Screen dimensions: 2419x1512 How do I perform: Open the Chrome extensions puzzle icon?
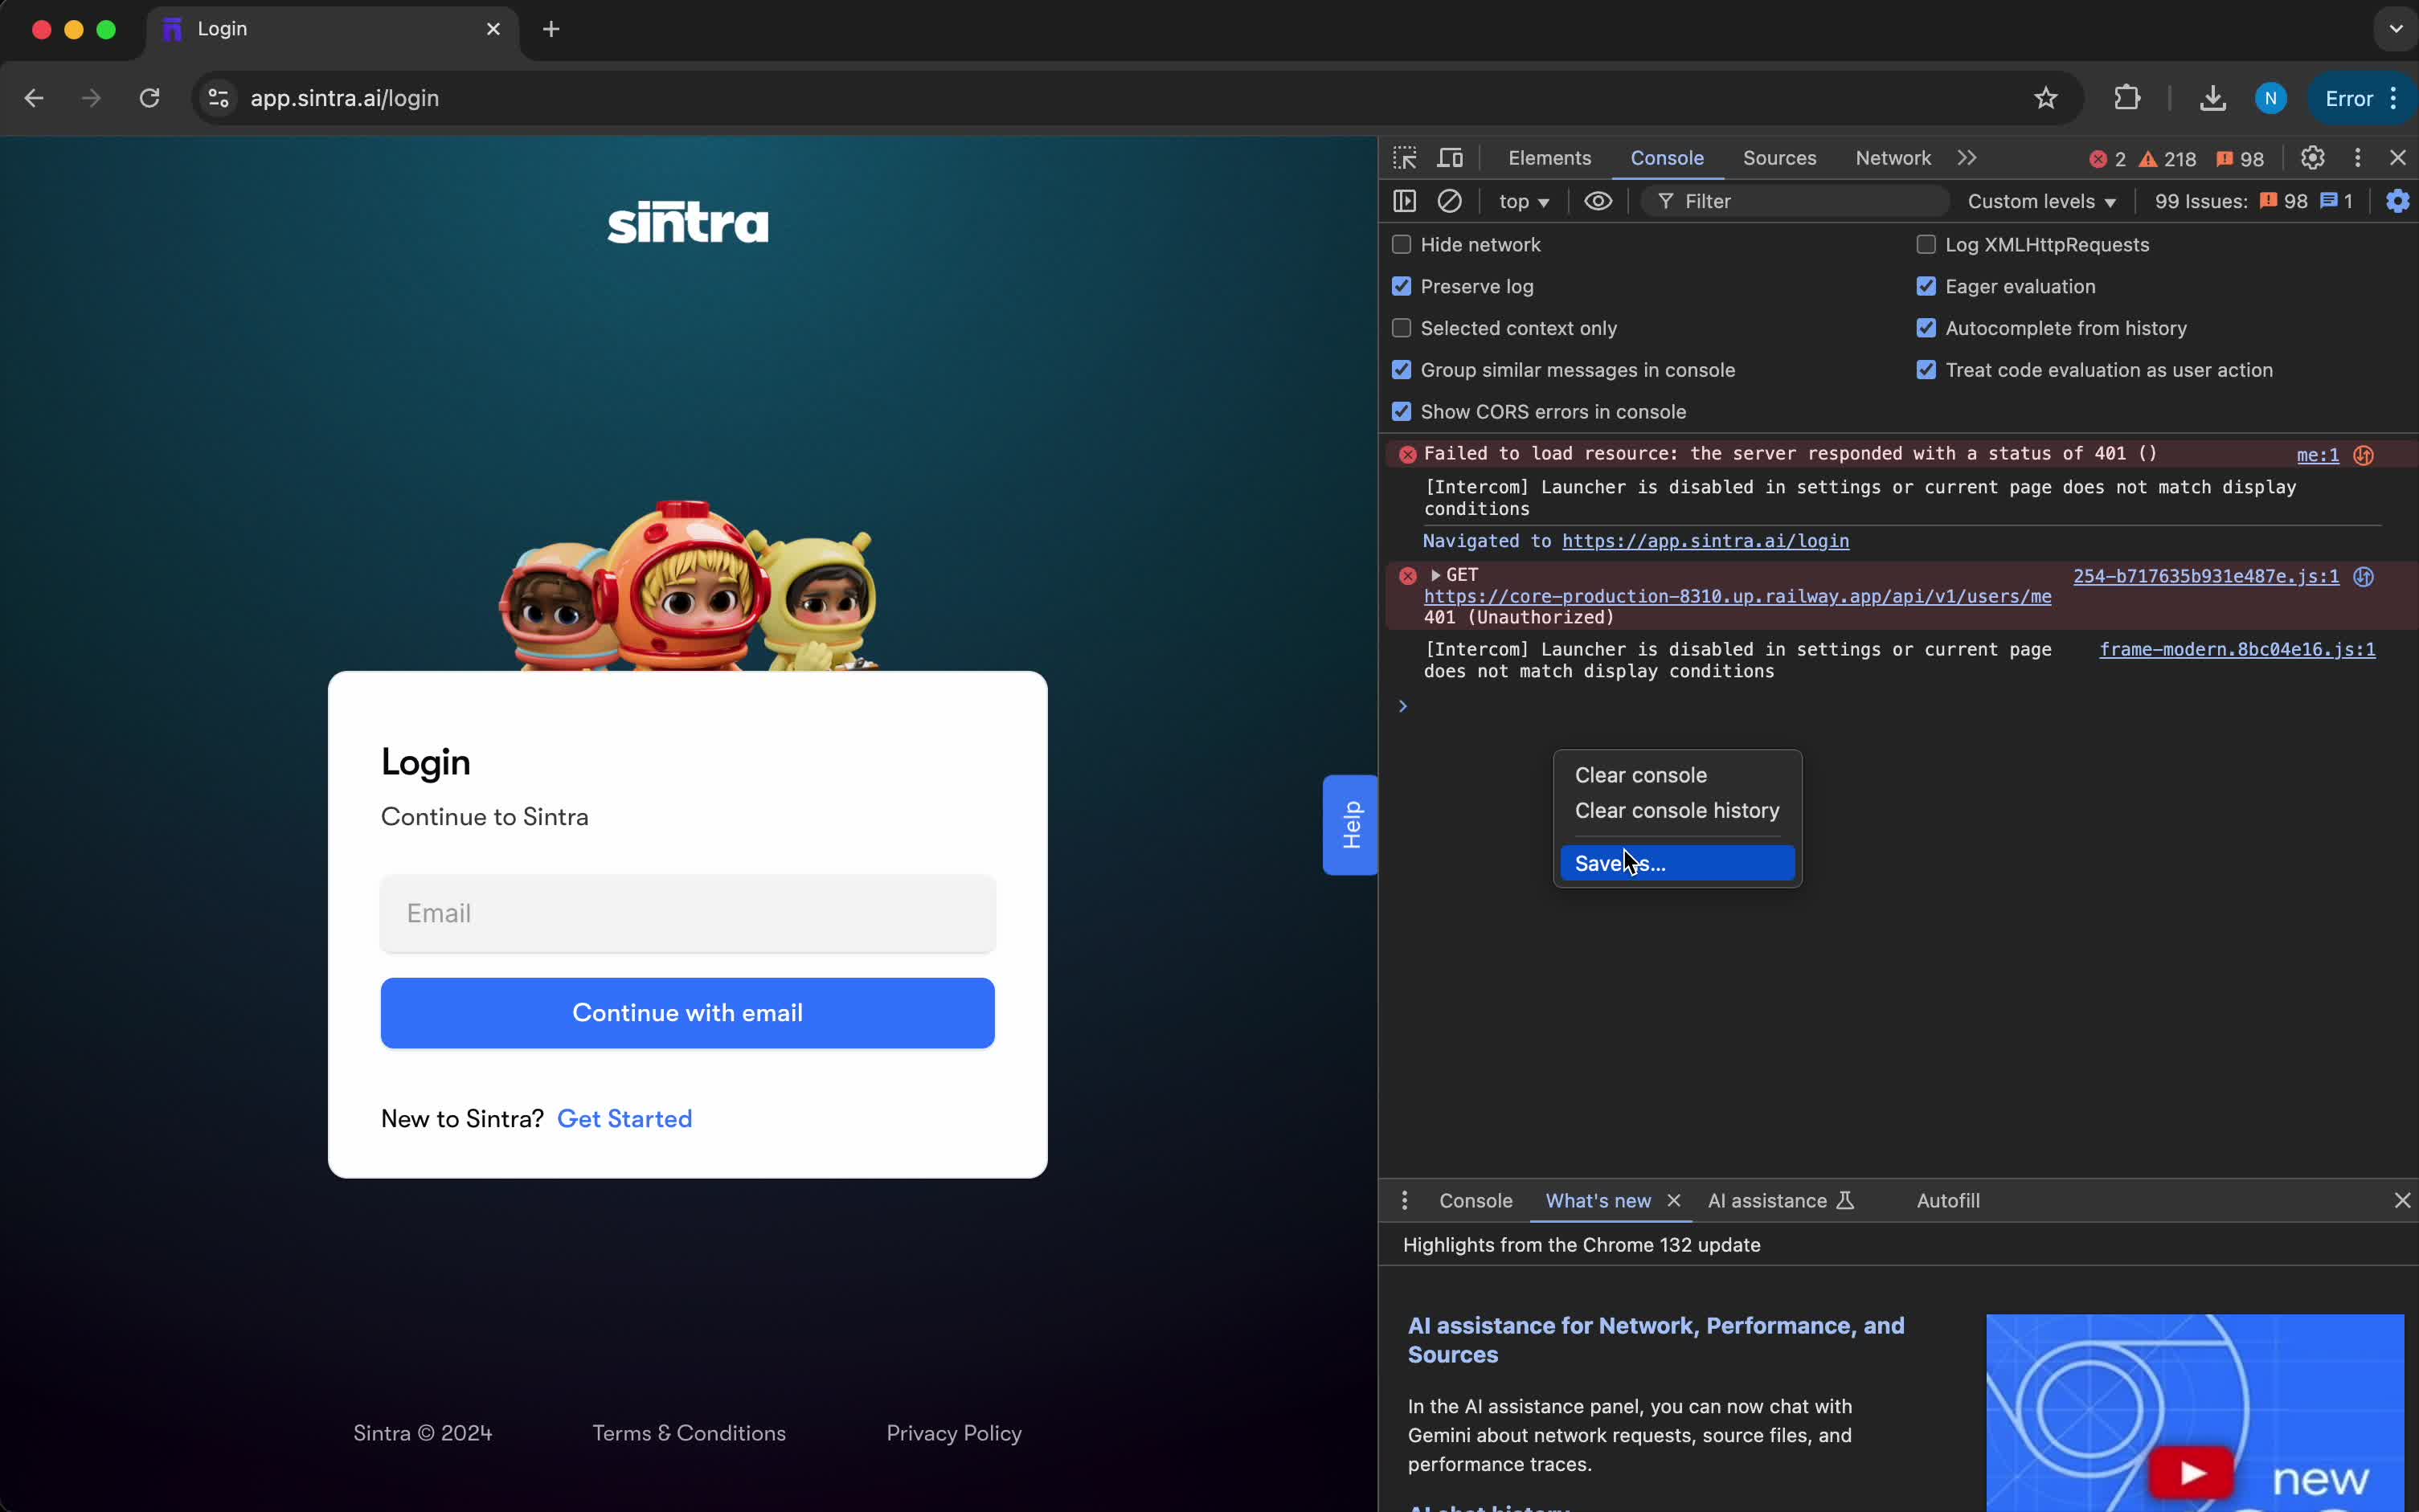(x=2127, y=98)
